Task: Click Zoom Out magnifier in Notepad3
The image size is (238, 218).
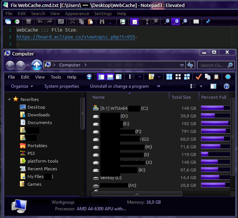Action: point(184,22)
